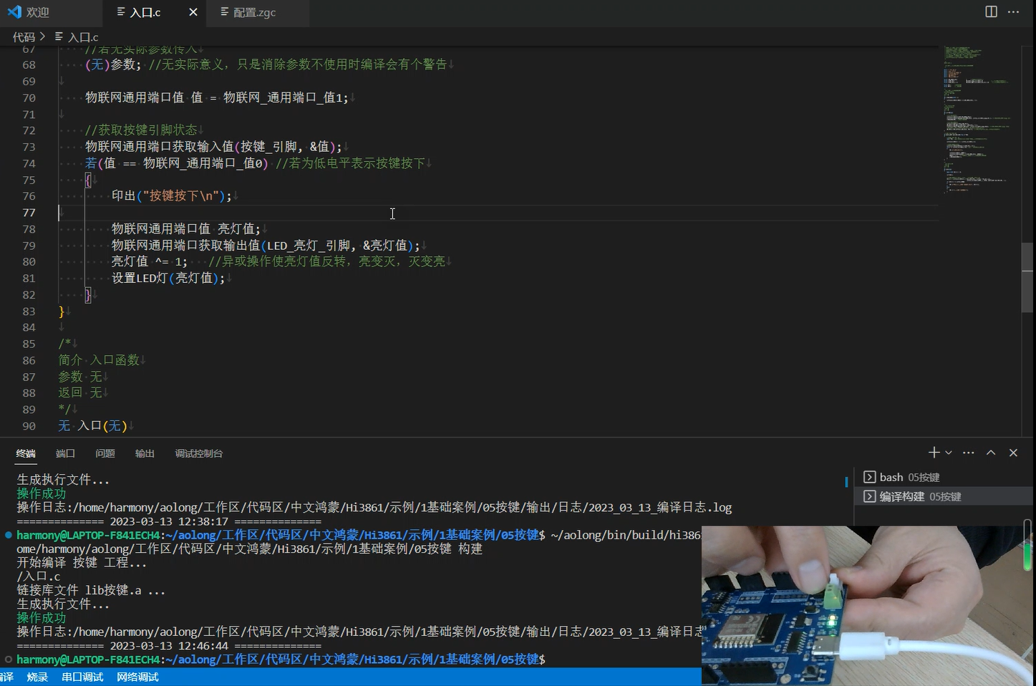
Task: Click the 烧录 burn action in status bar
Action: point(37,677)
